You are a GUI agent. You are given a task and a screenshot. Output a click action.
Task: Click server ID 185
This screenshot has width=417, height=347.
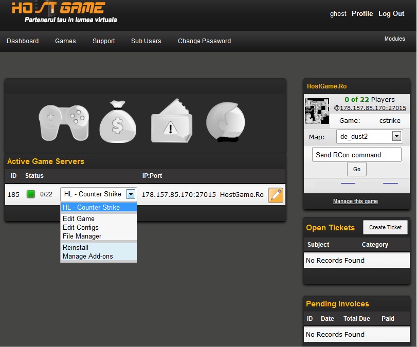[13, 195]
